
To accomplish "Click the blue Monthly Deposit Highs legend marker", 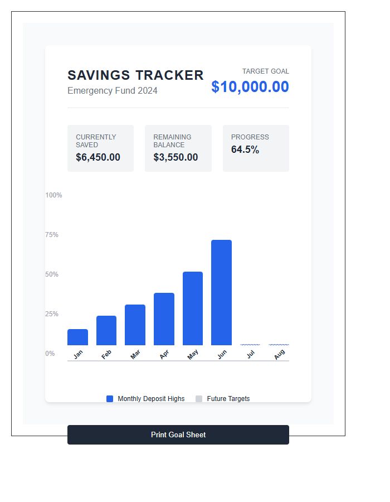I will tap(110, 398).
